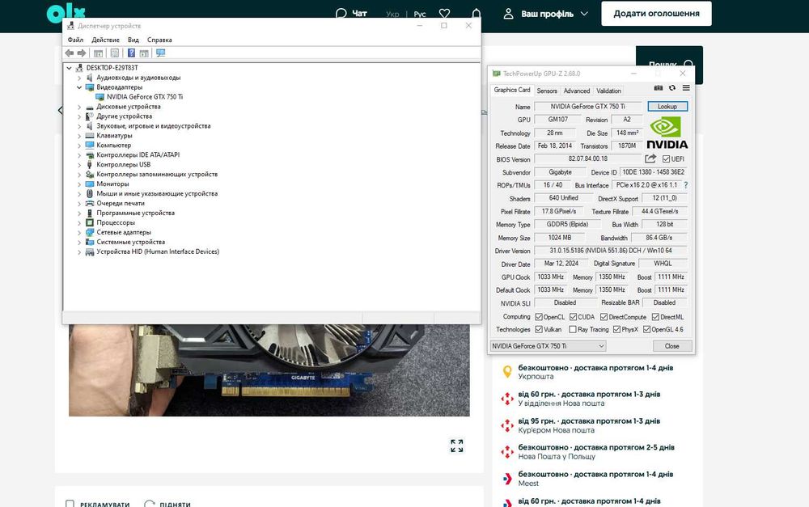Switch OLX language to Рус
Image resolution: width=809 pixels, height=507 pixels.
[420, 15]
